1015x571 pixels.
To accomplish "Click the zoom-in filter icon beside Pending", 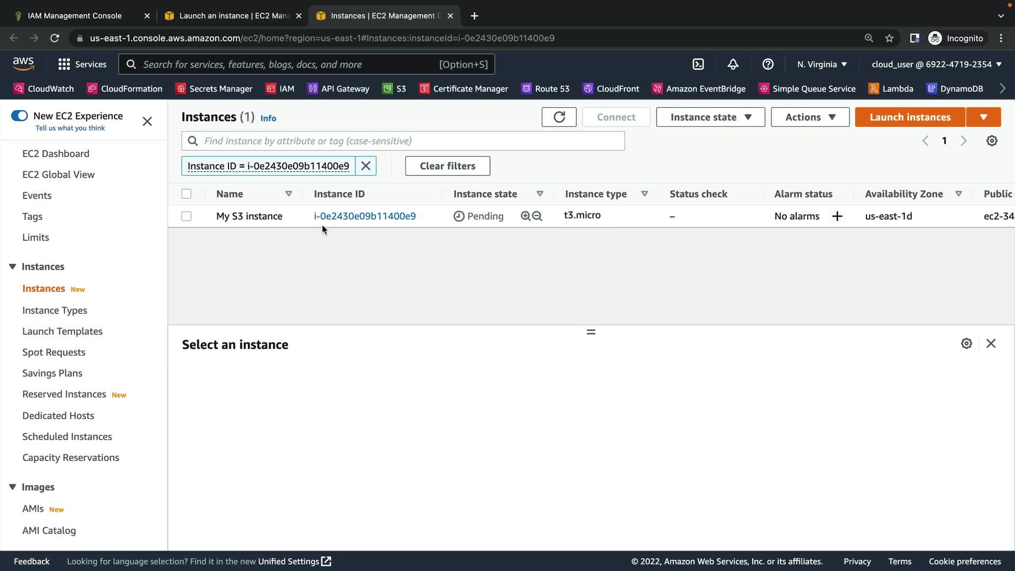I will tap(525, 216).
